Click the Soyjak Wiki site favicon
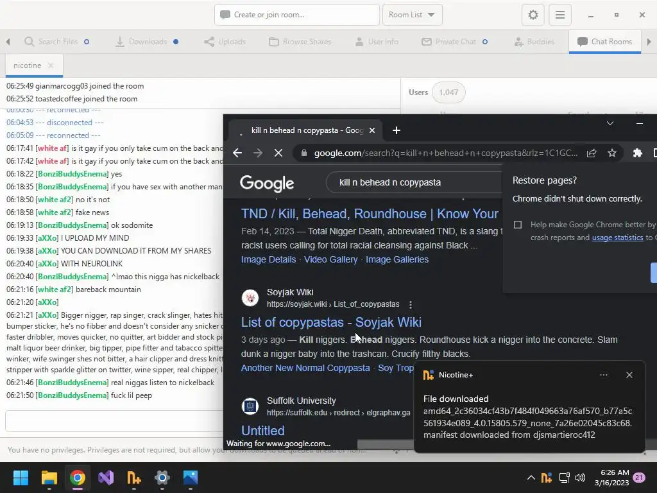The image size is (657, 493). 250,298
